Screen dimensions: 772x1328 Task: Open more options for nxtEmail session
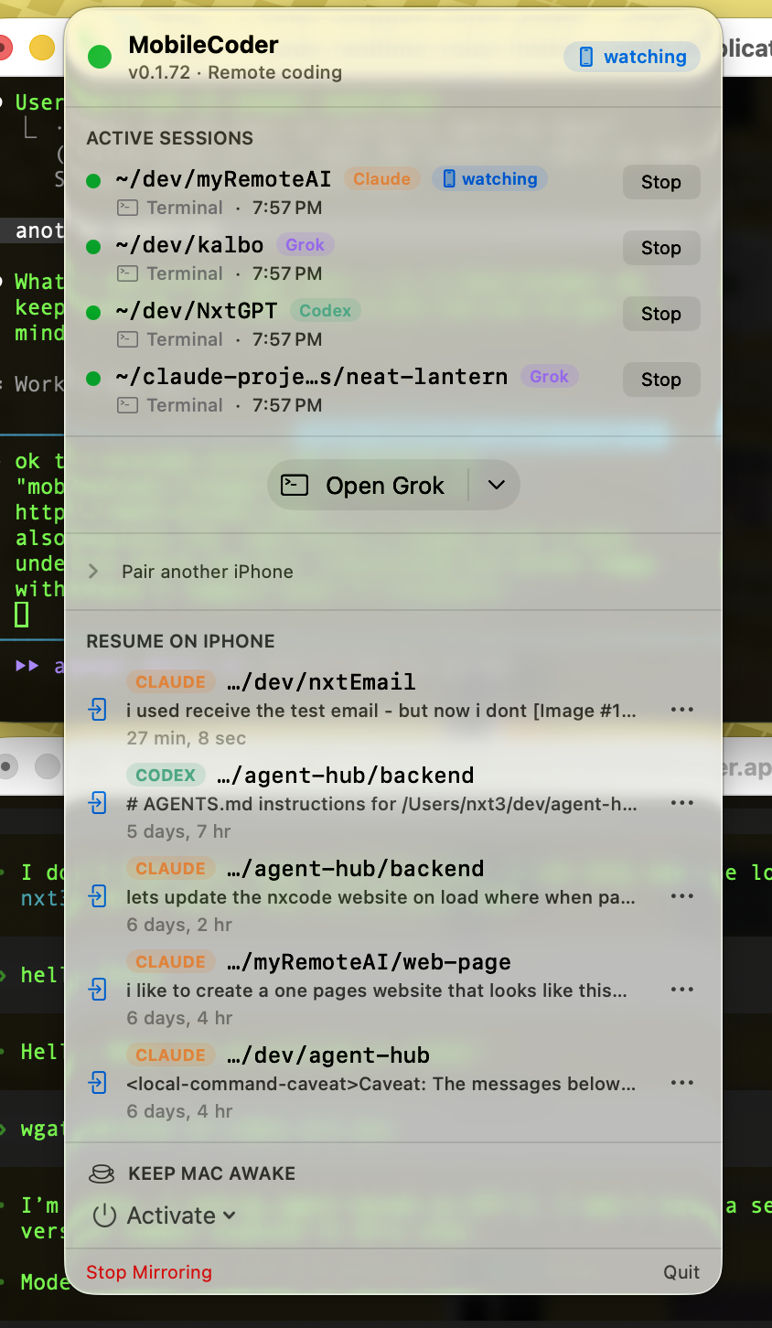click(682, 710)
